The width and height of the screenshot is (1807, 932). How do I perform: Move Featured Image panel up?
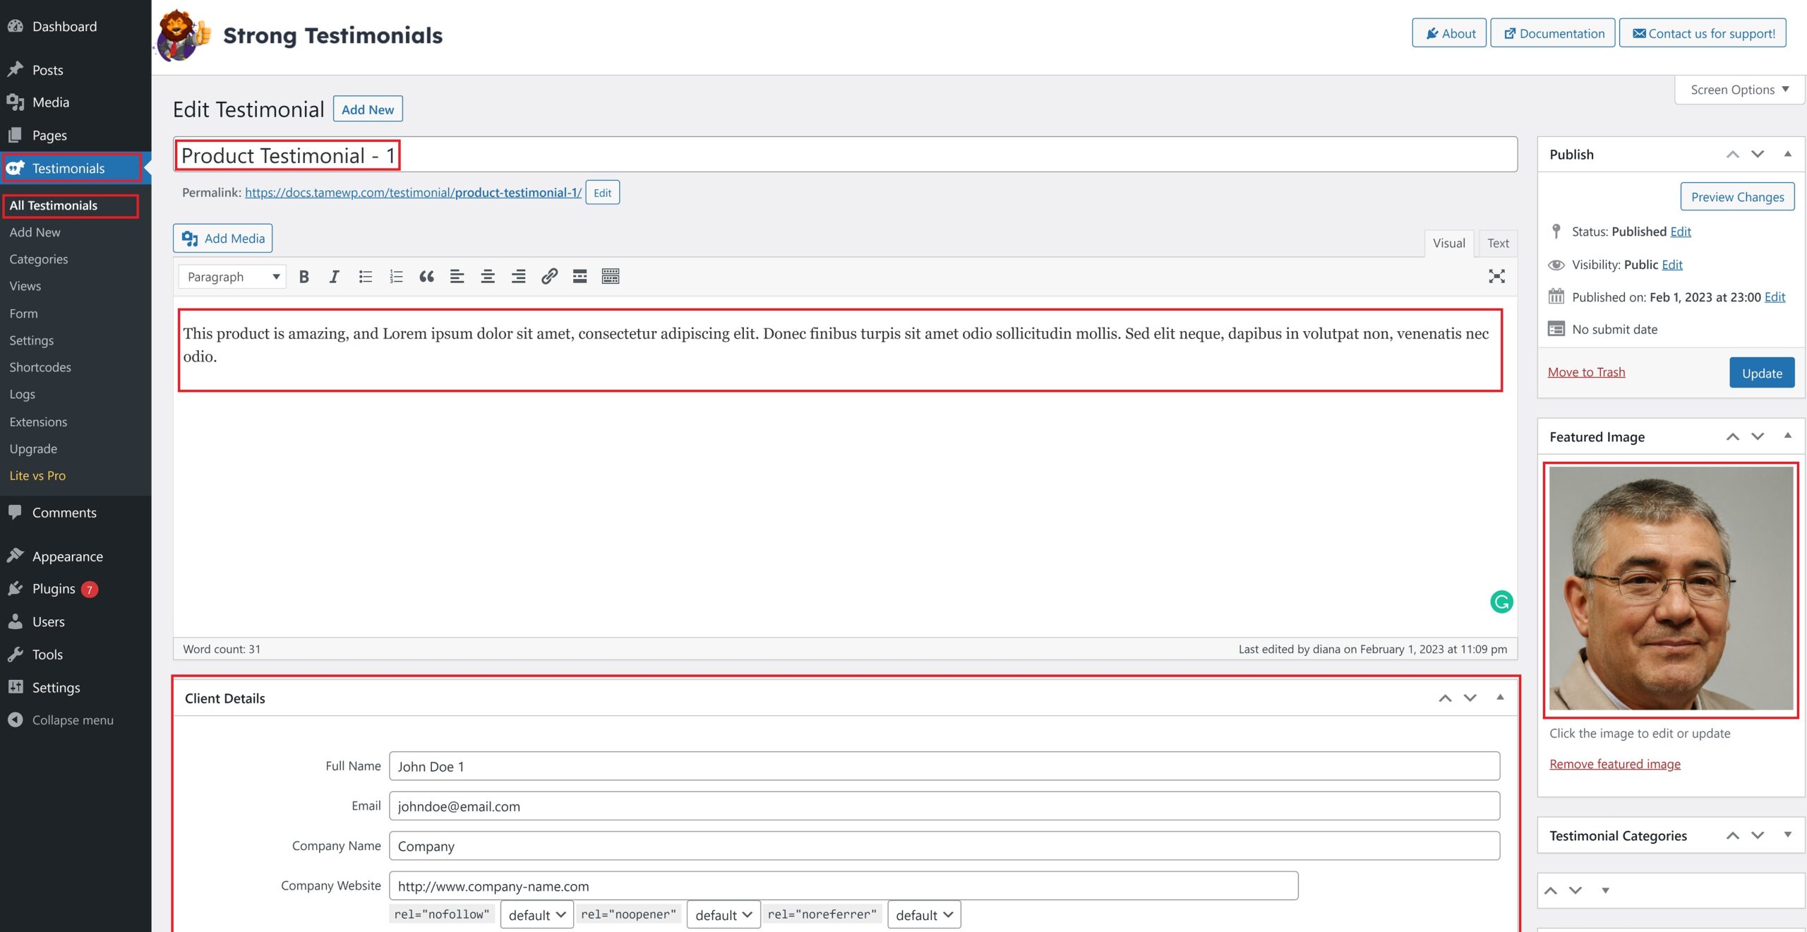(x=1733, y=436)
